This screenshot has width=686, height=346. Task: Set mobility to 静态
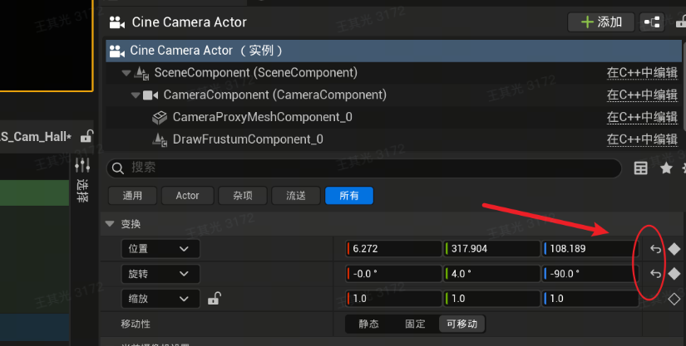tap(368, 324)
